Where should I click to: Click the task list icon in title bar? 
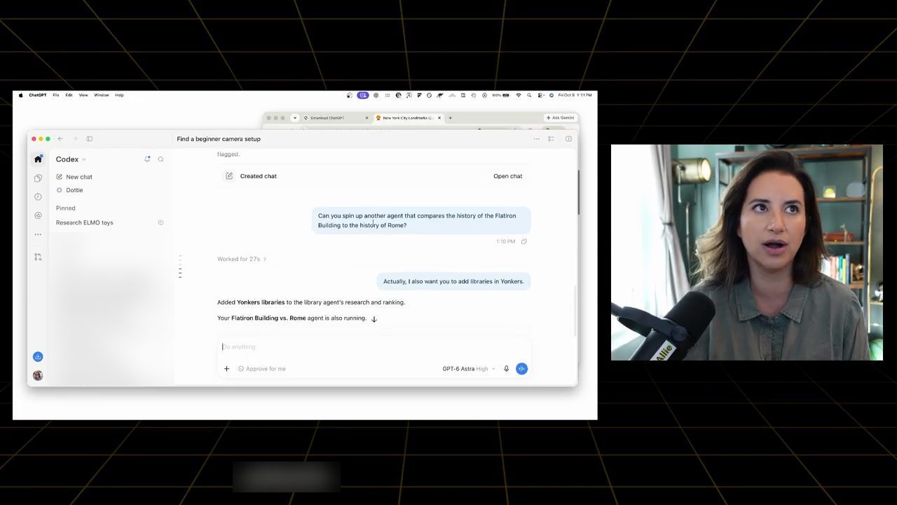coord(551,139)
